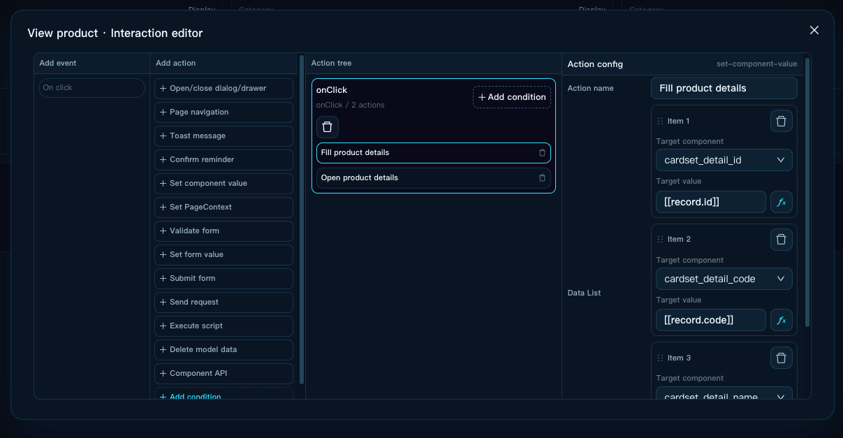Delete Item 2 with its trash icon
The image size is (843, 438).
click(781, 239)
